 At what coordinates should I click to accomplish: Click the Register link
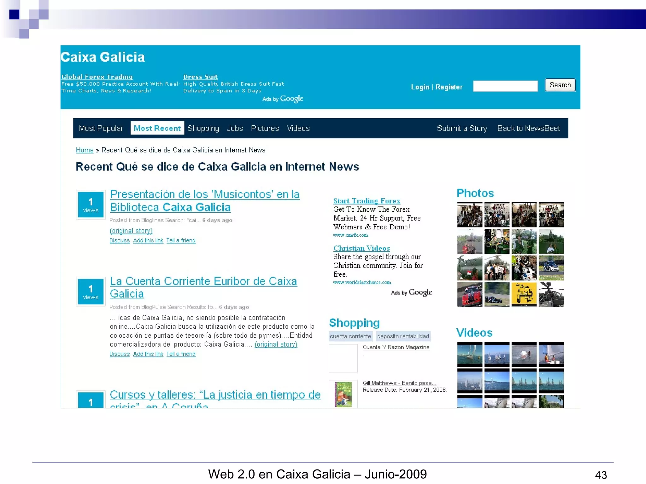coord(449,87)
